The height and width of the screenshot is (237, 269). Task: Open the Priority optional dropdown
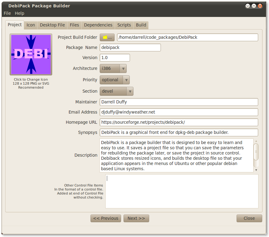[115, 80]
